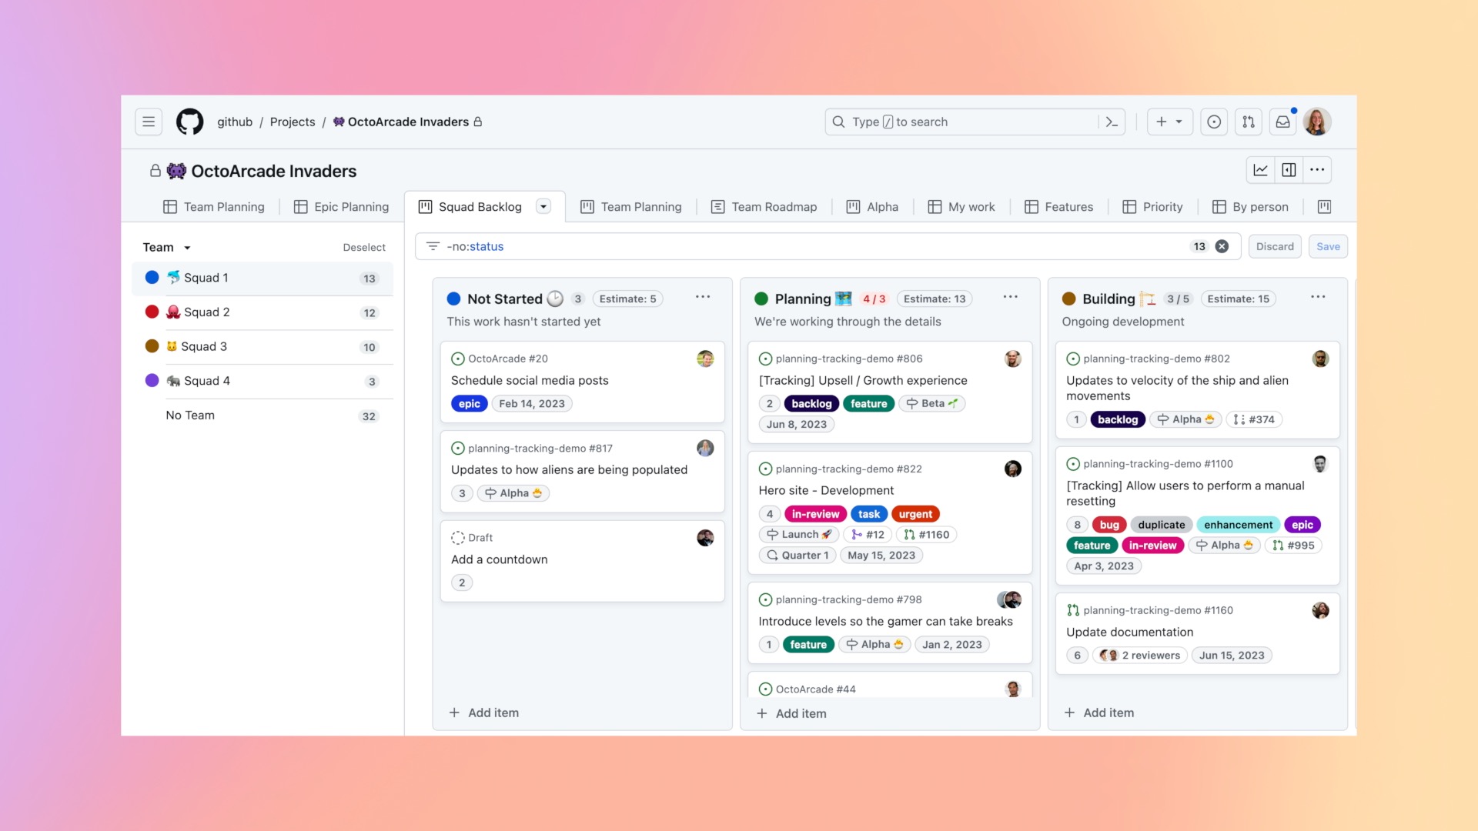Open the Priority view tab
Viewport: 1478px width, 831px height.
(x=1162, y=206)
